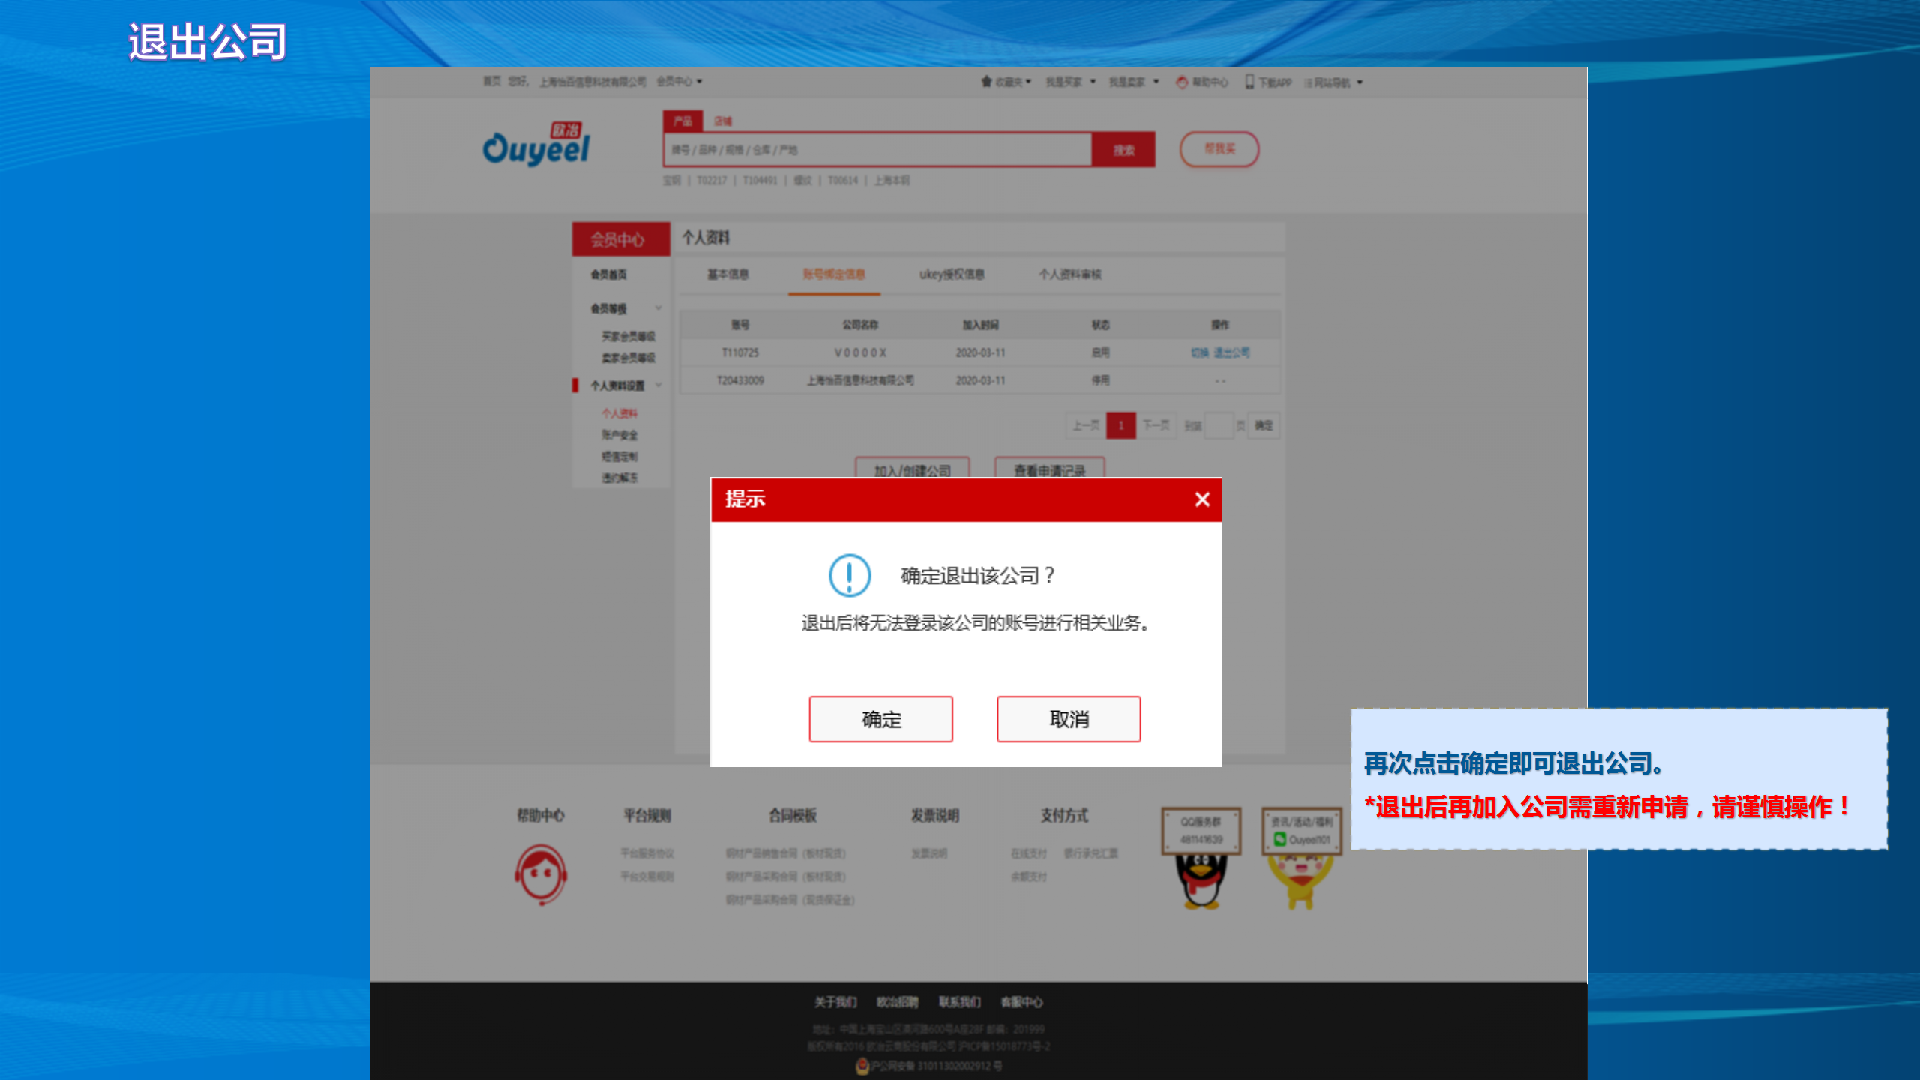Click 确定 to confirm leaving the company
The image size is (1920, 1080).
(x=880, y=719)
